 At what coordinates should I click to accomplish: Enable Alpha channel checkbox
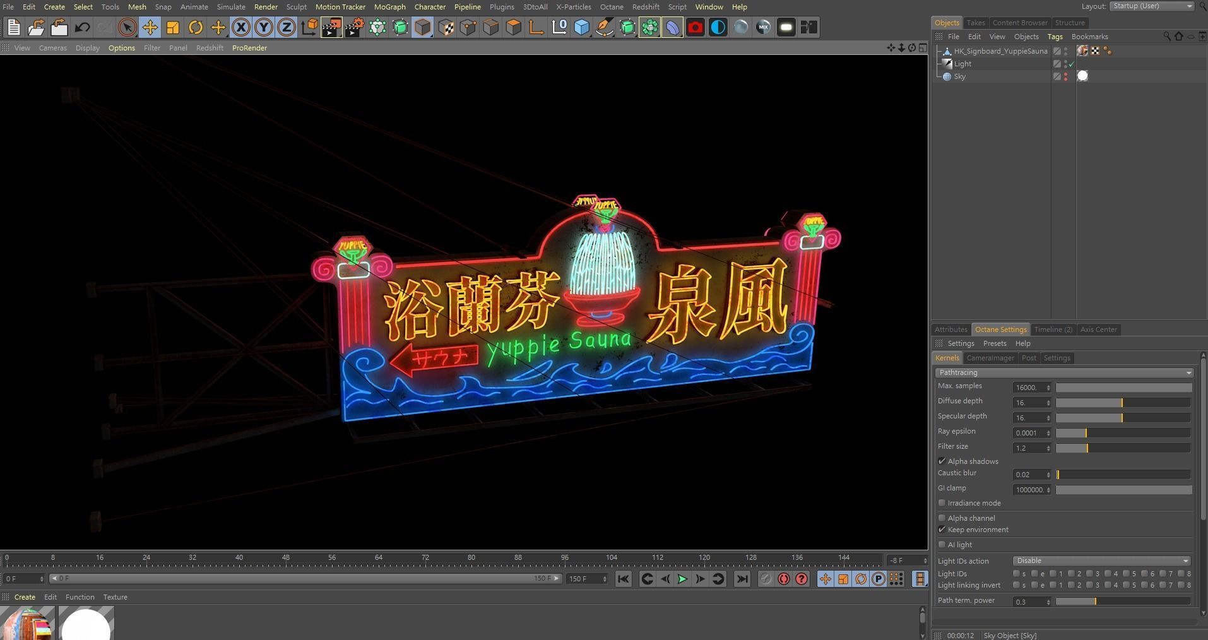tap(942, 518)
